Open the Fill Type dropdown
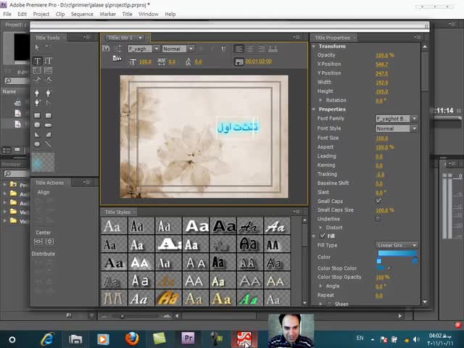464x348 pixels. (x=397, y=245)
